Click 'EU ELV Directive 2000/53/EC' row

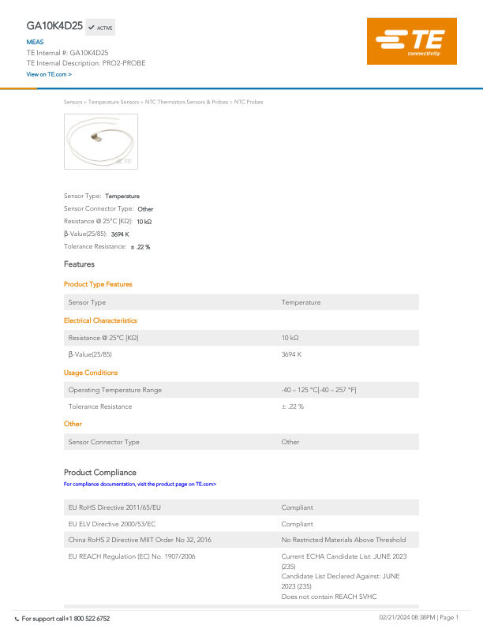pyautogui.click(x=241, y=524)
